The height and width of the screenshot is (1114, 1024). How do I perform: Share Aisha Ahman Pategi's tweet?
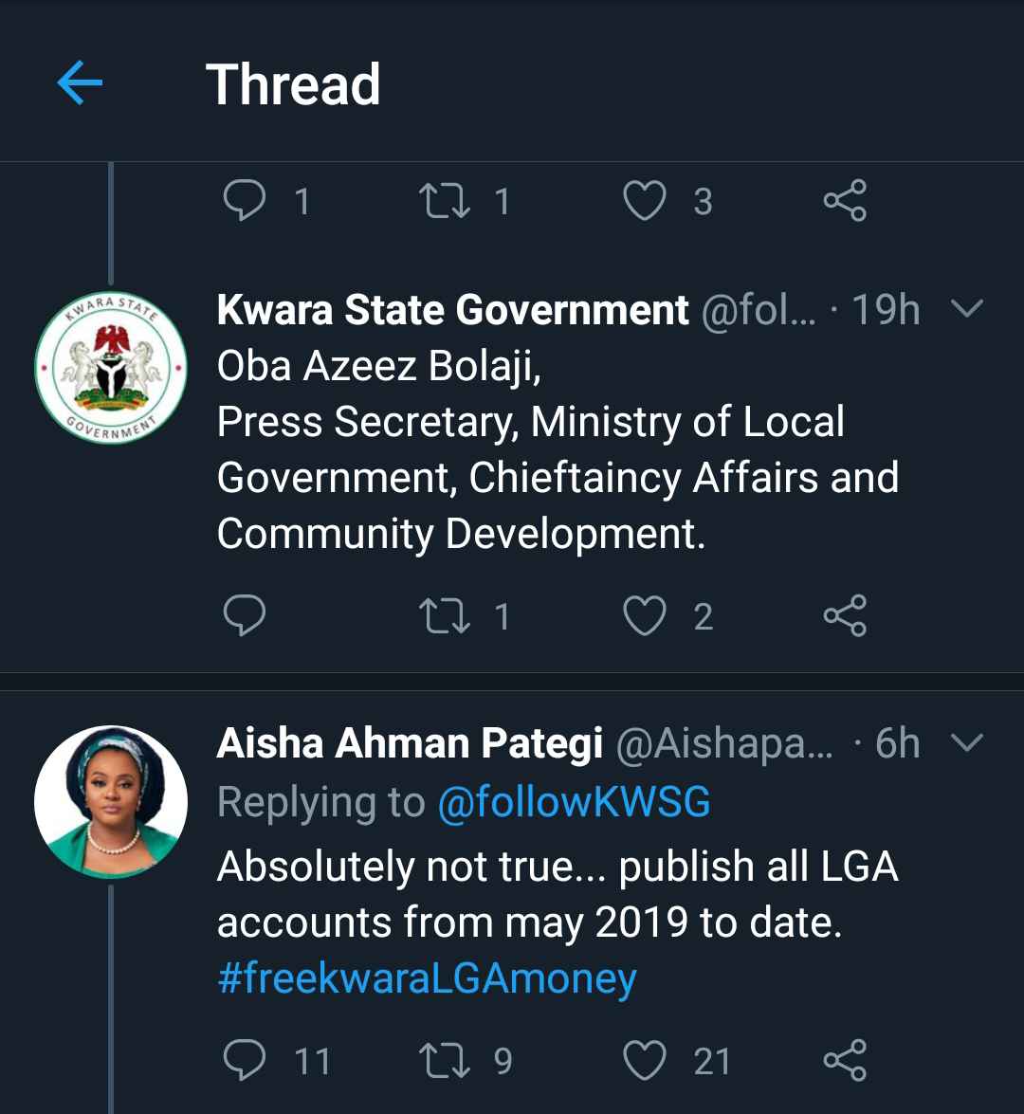coord(845,1060)
